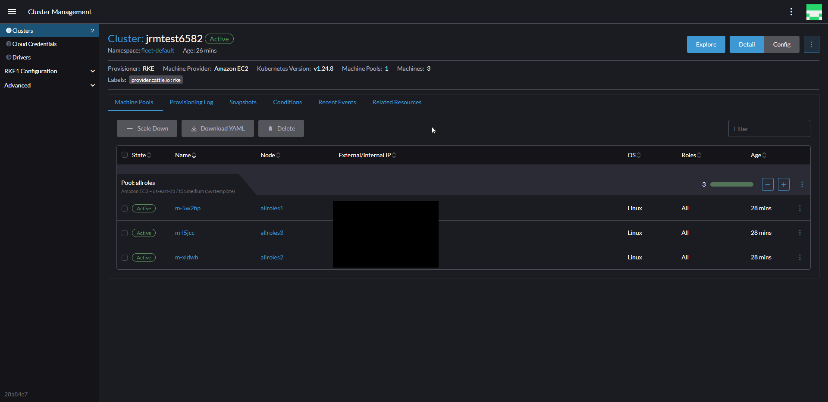The height and width of the screenshot is (402, 828).
Task: Click the user avatar in the top right corner
Action: click(x=814, y=12)
